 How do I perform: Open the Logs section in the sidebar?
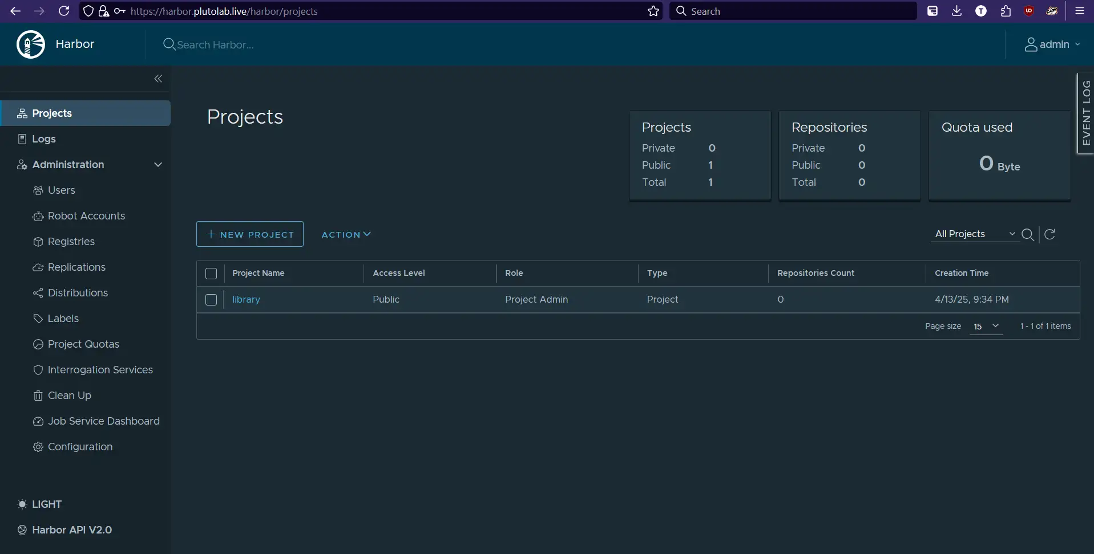[x=43, y=138]
